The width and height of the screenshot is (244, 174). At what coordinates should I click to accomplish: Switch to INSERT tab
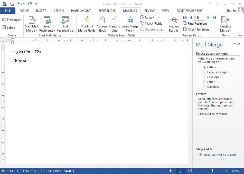point(41,11)
